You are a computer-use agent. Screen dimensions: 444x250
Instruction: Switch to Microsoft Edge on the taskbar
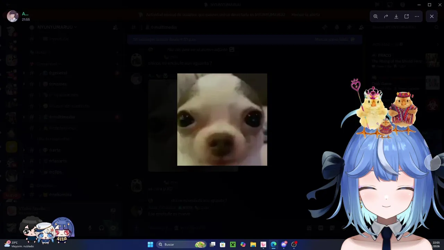[x=274, y=244]
